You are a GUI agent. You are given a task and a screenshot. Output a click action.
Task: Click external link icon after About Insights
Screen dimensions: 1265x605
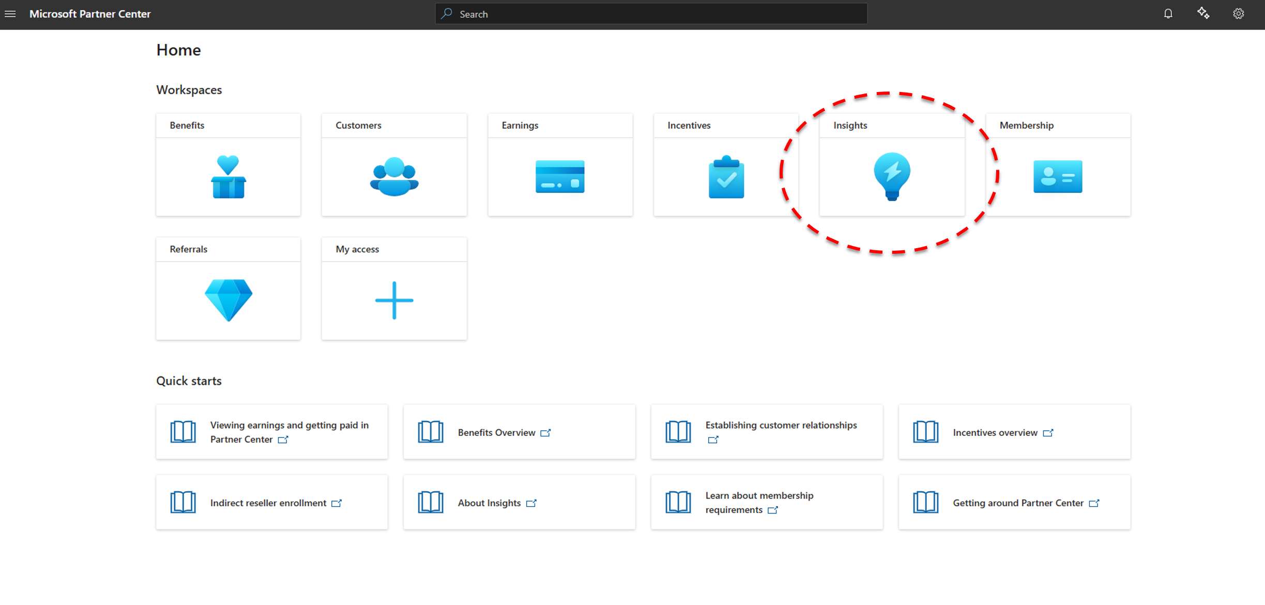(x=531, y=503)
